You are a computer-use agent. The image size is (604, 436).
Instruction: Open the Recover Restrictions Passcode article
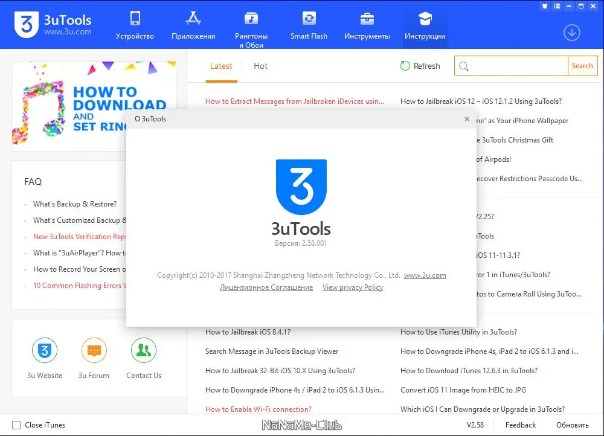pyautogui.click(x=530, y=178)
